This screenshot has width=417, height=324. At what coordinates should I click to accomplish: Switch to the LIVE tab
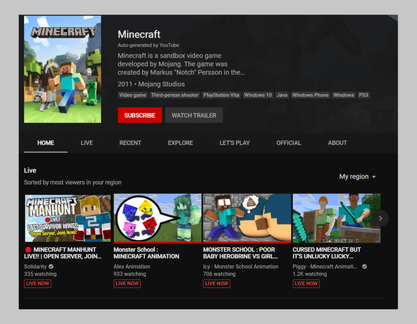click(x=87, y=143)
